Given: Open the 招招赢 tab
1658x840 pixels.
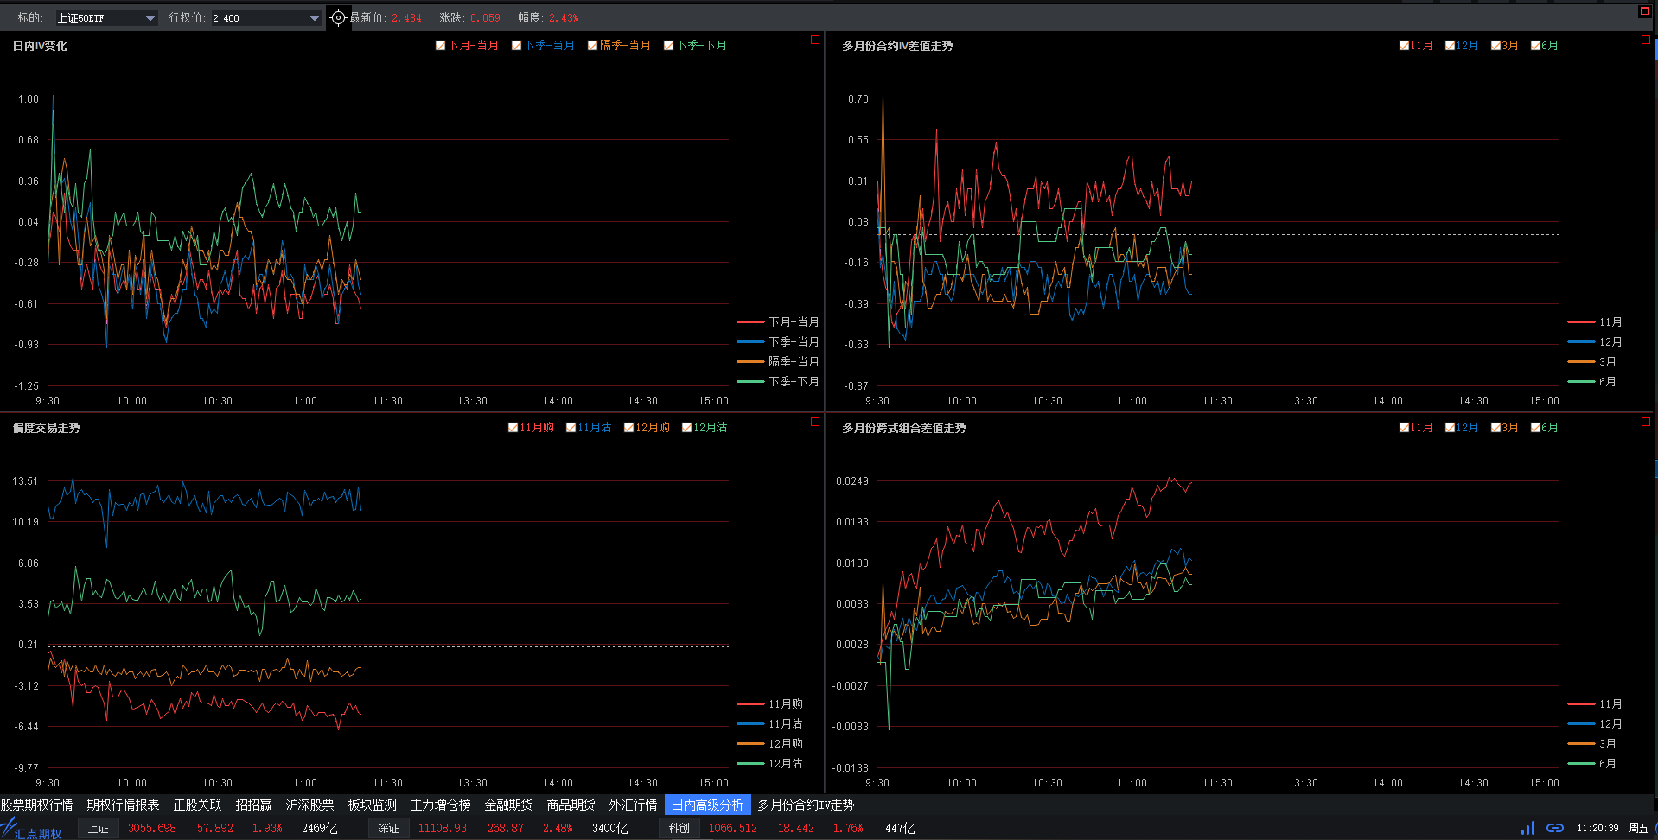Looking at the screenshot, I should pyautogui.click(x=253, y=805).
